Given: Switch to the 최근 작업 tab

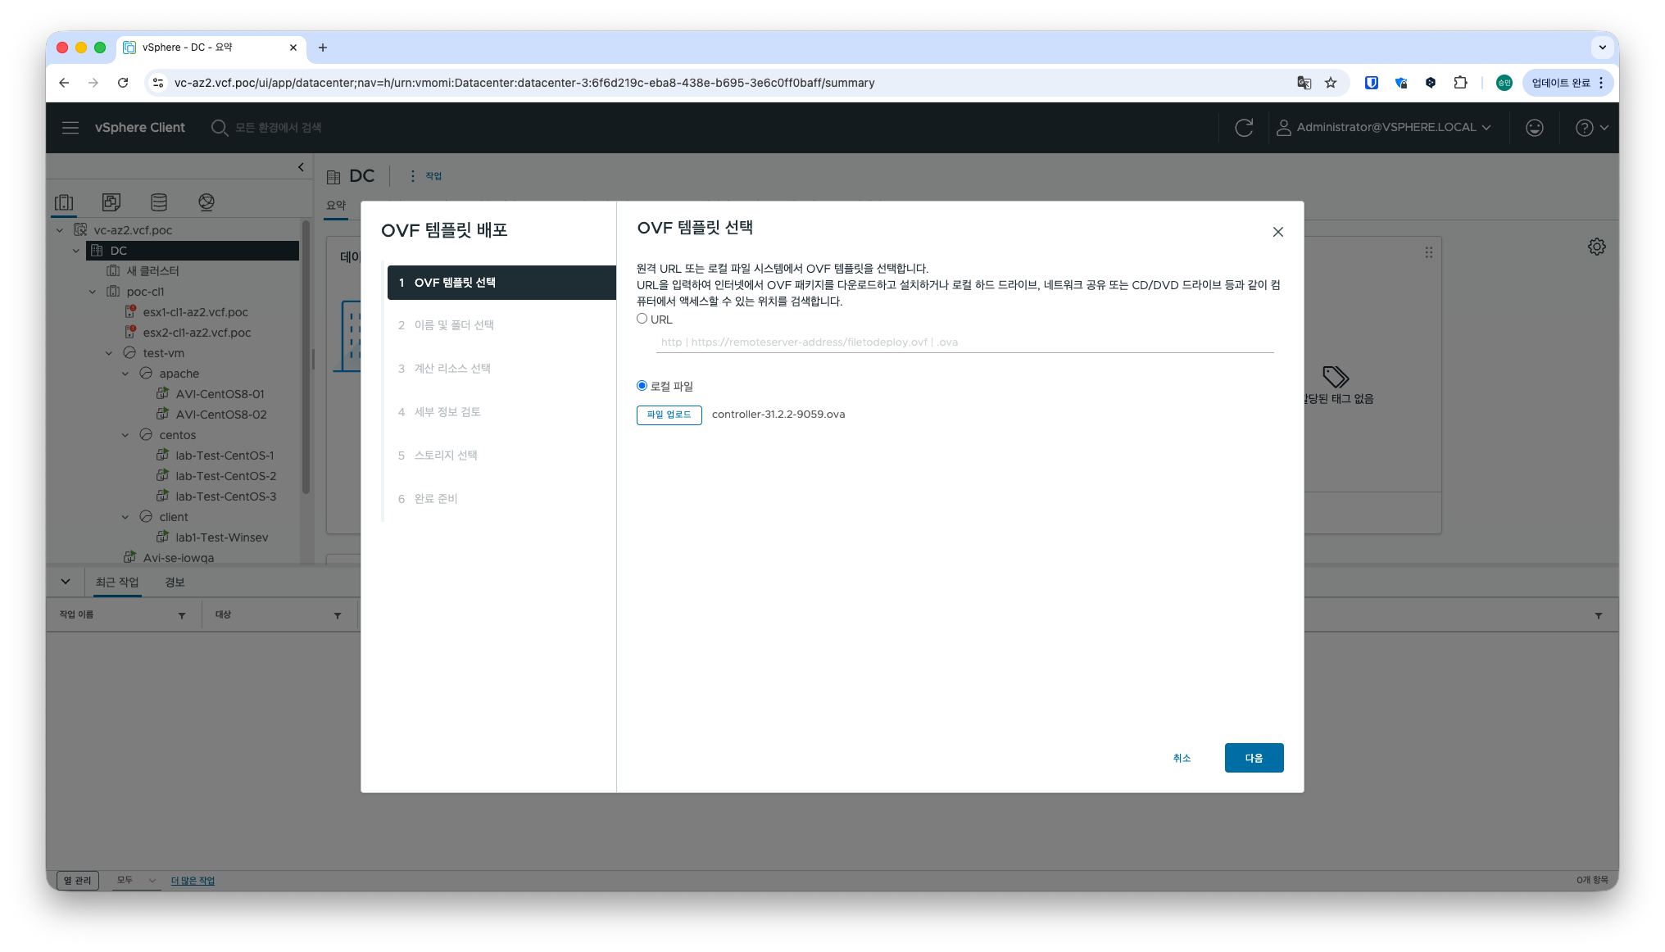Looking at the screenshot, I should 117,582.
